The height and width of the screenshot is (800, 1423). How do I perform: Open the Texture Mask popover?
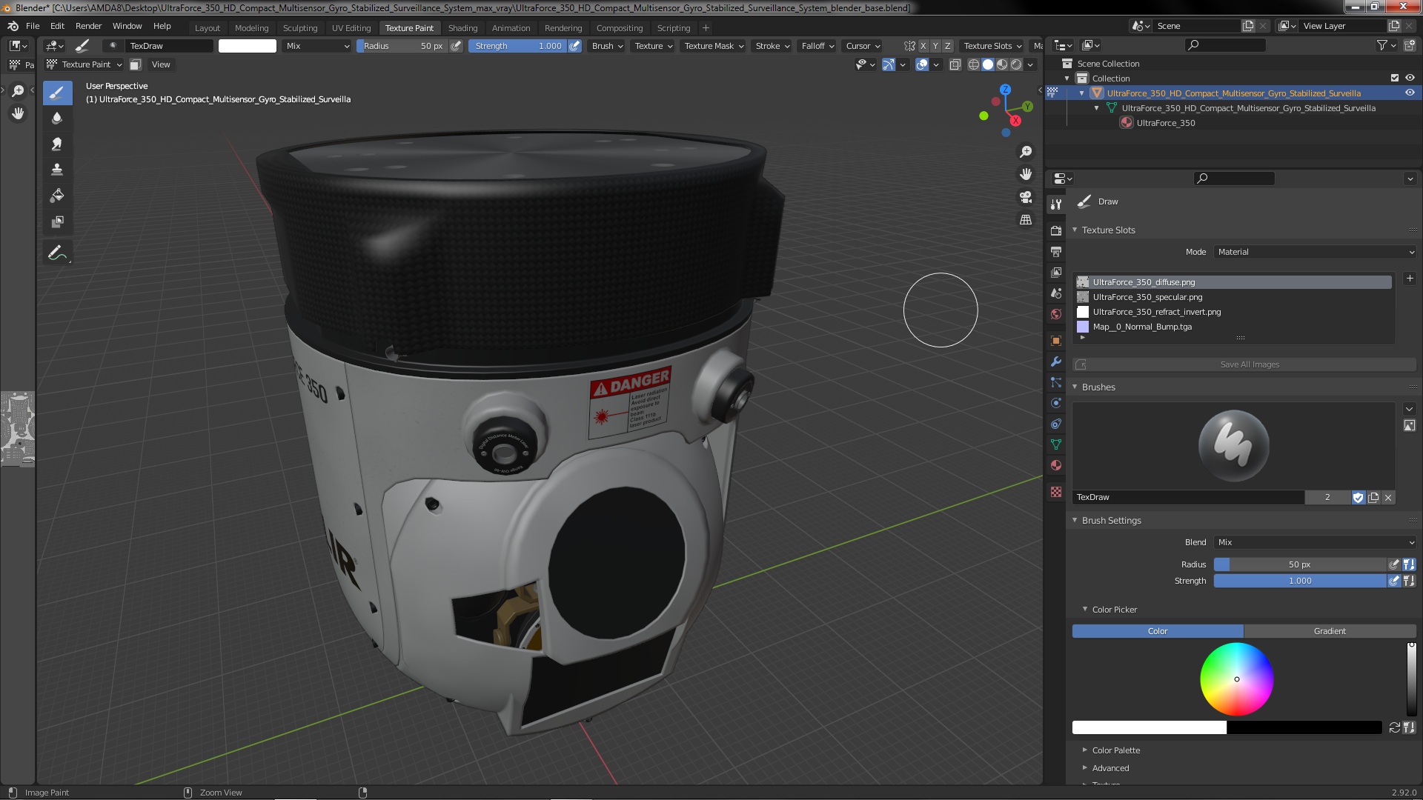[714, 46]
